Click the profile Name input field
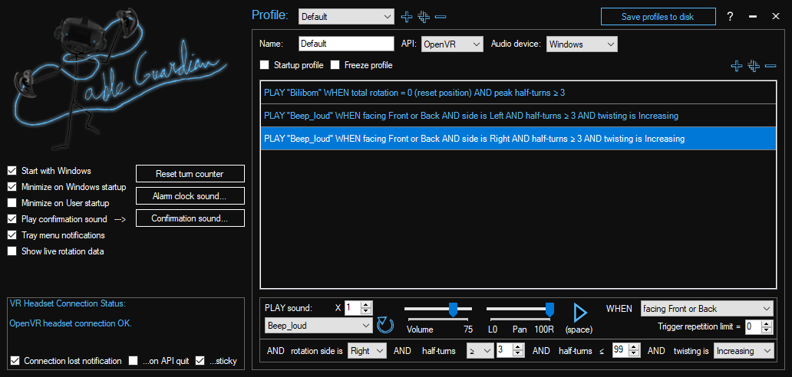Image resolution: width=792 pixels, height=377 pixels. tap(346, 44)
